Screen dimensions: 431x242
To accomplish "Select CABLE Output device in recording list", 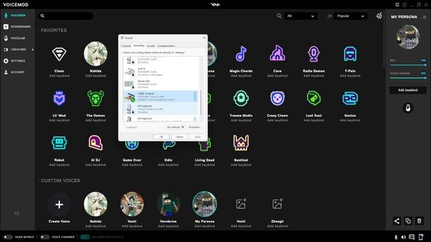I will (160, 97).
